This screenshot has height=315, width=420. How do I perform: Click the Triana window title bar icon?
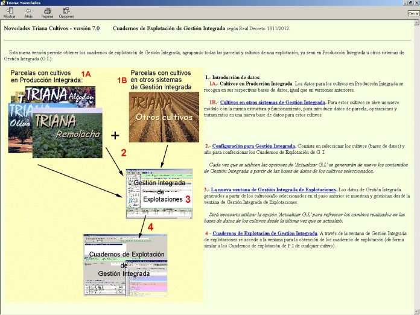pyautogui.click(x=4, y=3)
